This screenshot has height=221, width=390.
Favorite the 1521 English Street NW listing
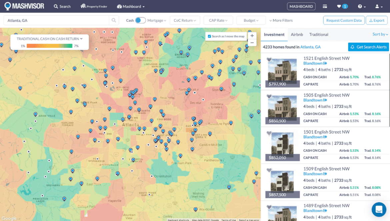[269, 60]
